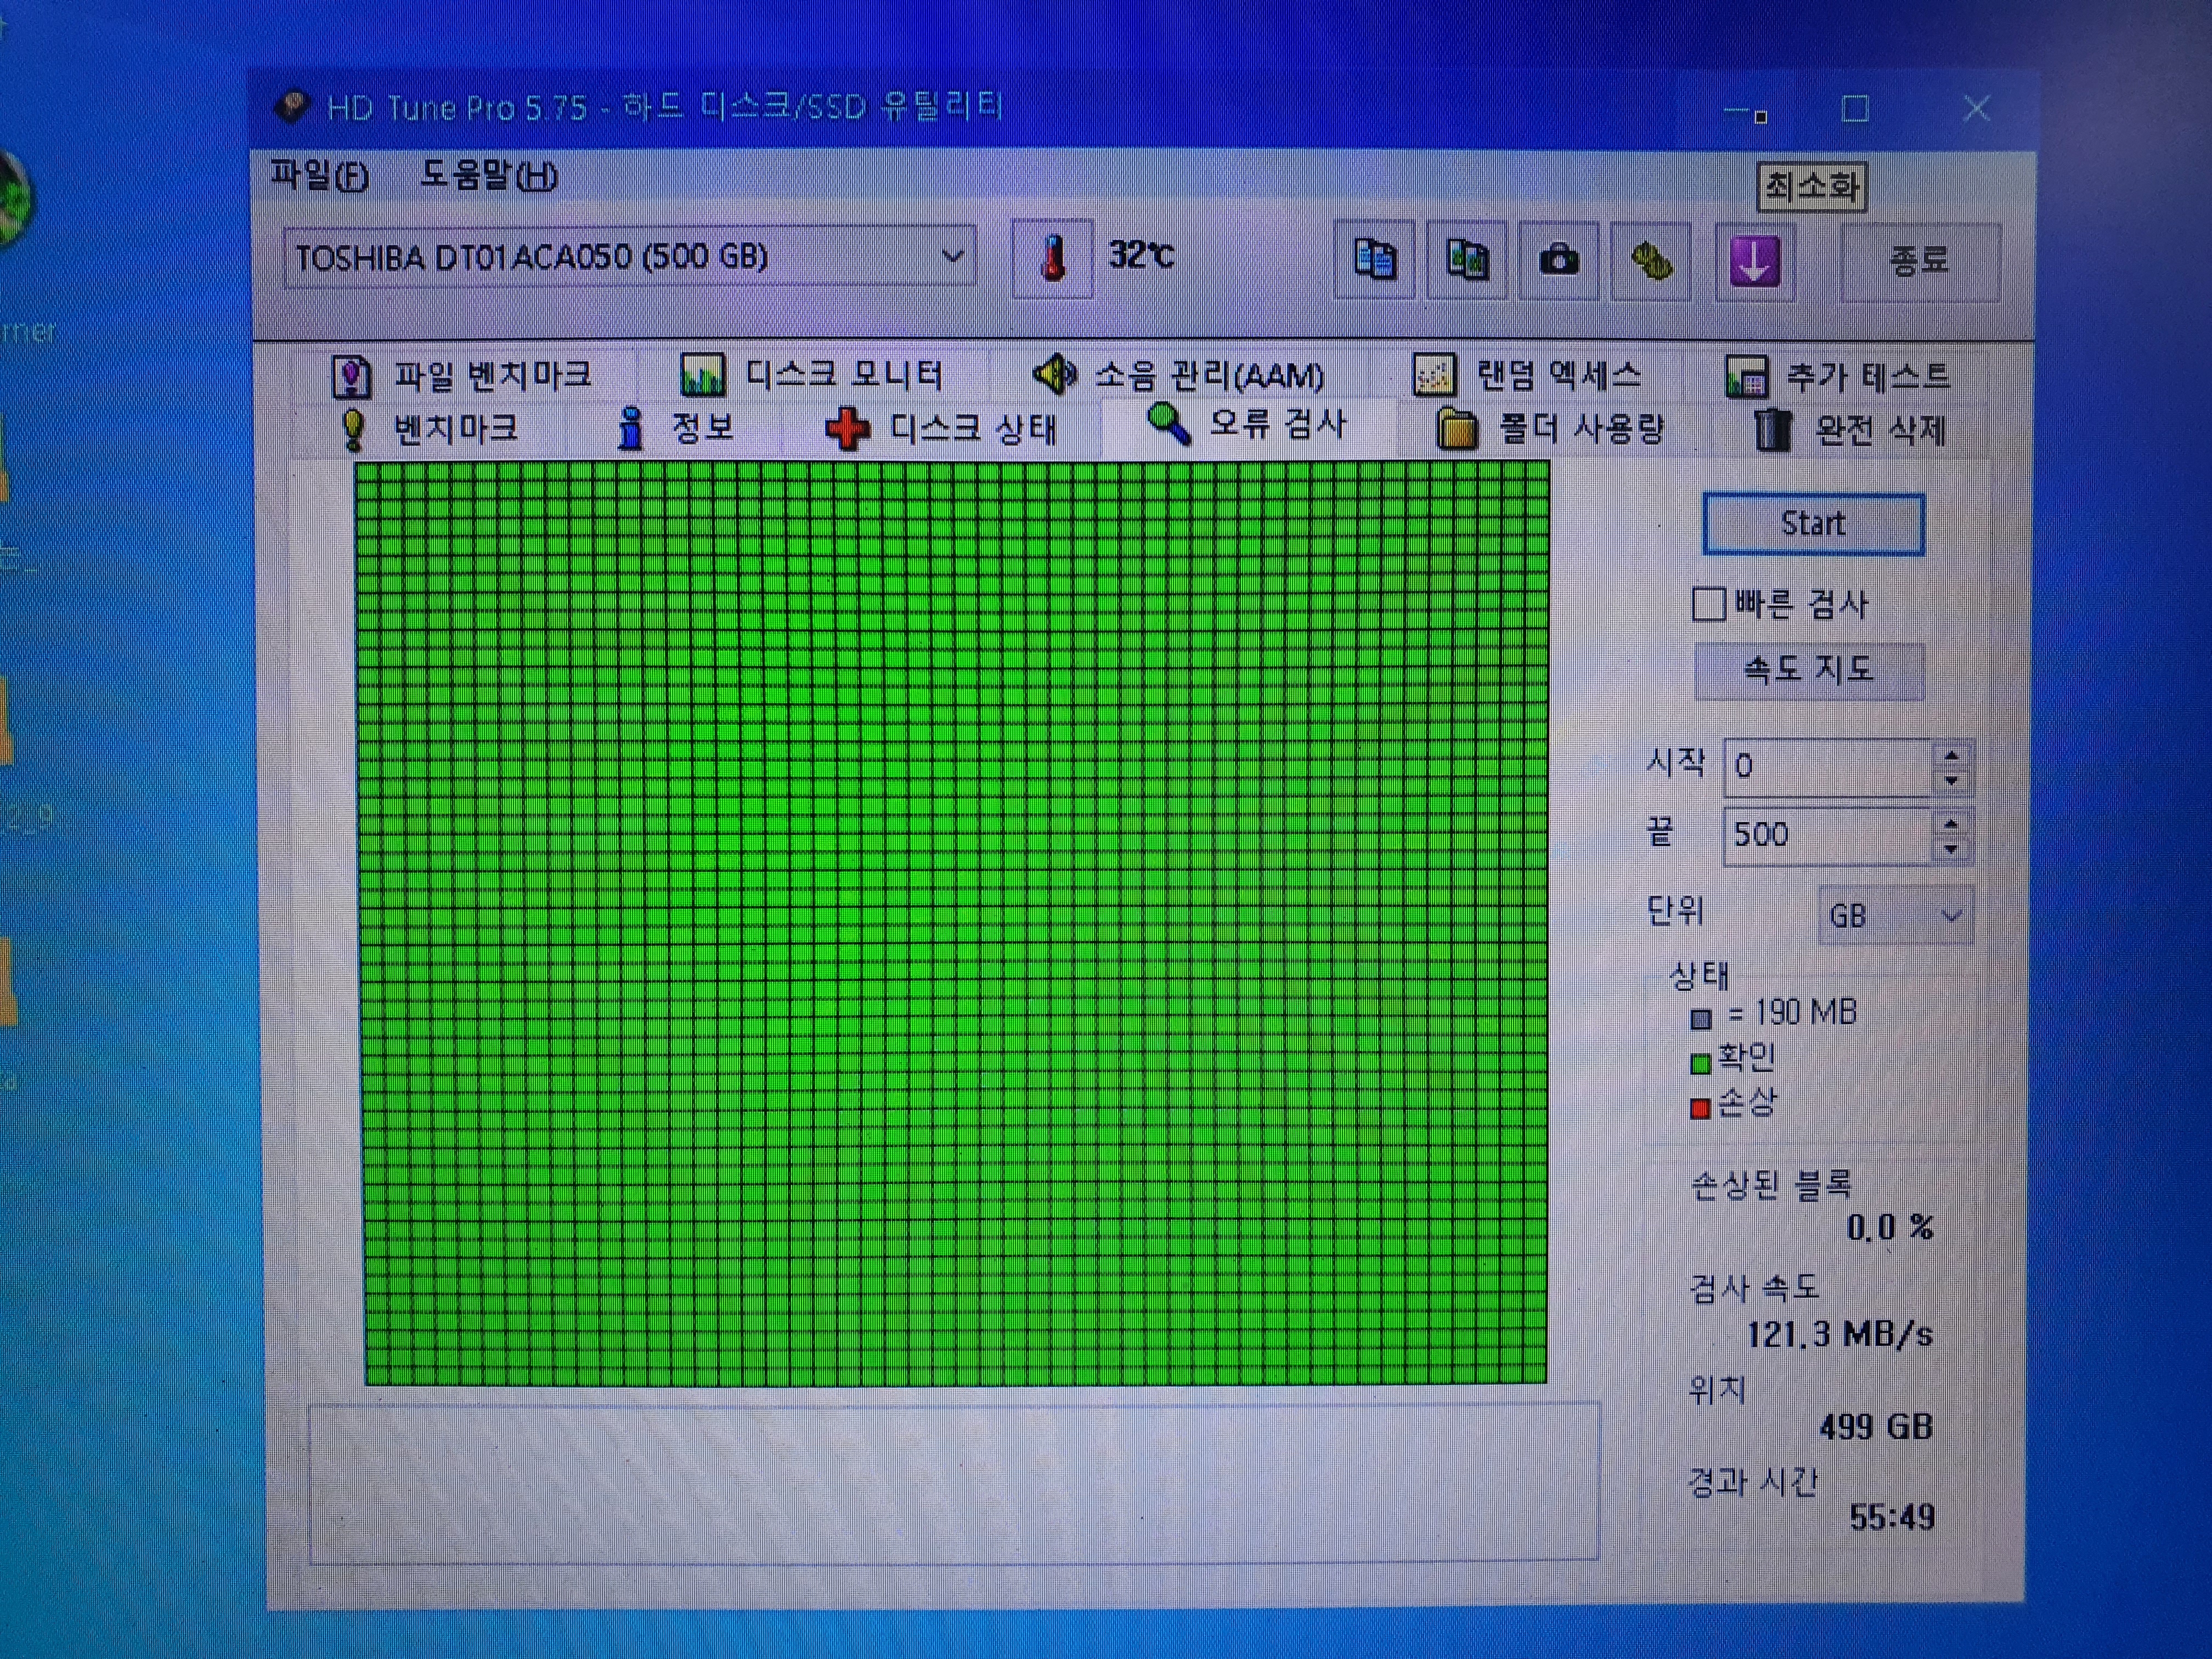Viewport: 2212px width, 1659px height.
Task: Open the 파일(F) menu
Action: click(319, 176)
